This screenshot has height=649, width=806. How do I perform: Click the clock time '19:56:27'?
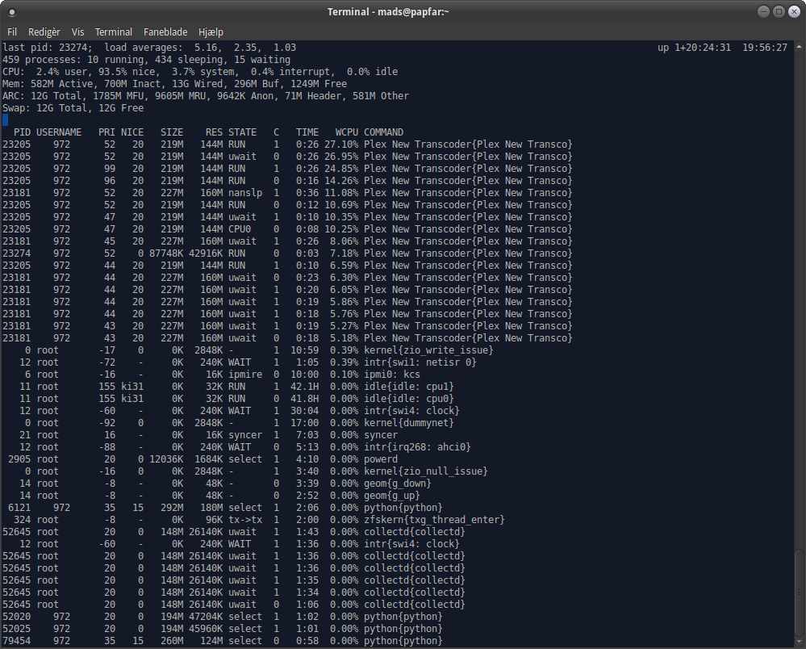click(x=765, y=48)
